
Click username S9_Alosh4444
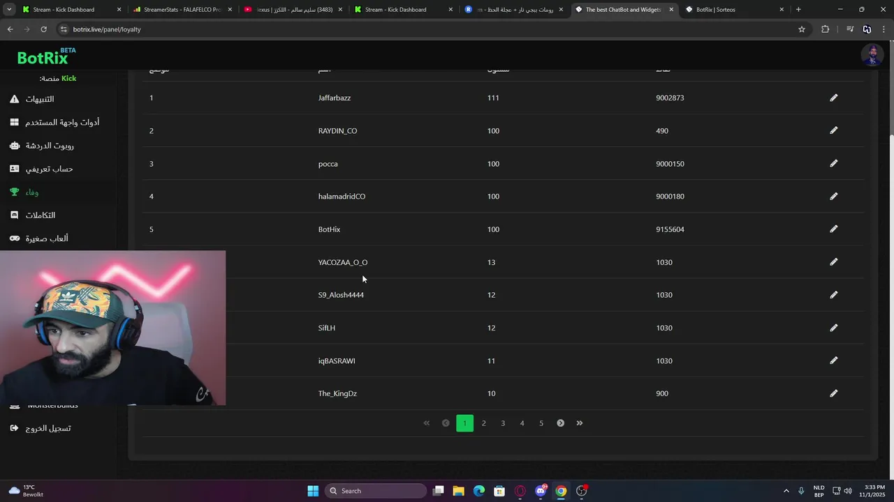(x=341, y=295)
